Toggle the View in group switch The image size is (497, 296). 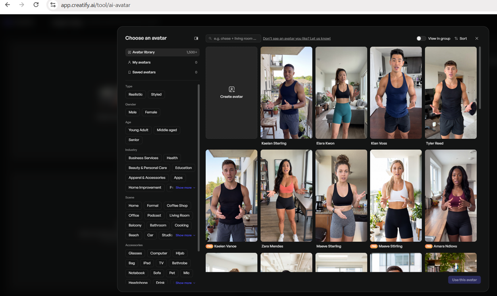[x=421, y=39]
